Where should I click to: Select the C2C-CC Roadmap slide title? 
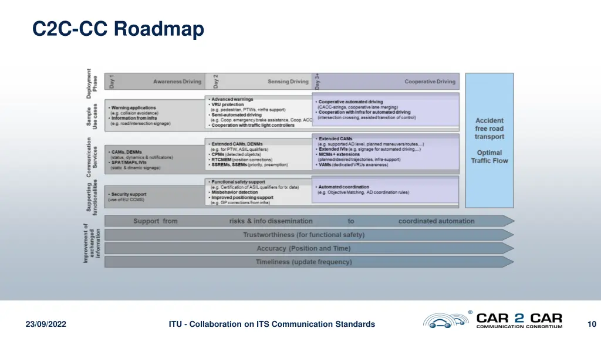pyautogui.click(x=119, y=29)
